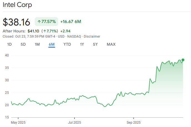Click the May 2025 axis label
The height and width of the screenshot is (127, 191).
pyautogui.click(x=18, y=122)
